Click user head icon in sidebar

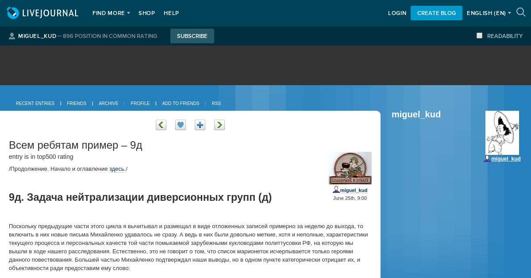click(x=487, y=158)
